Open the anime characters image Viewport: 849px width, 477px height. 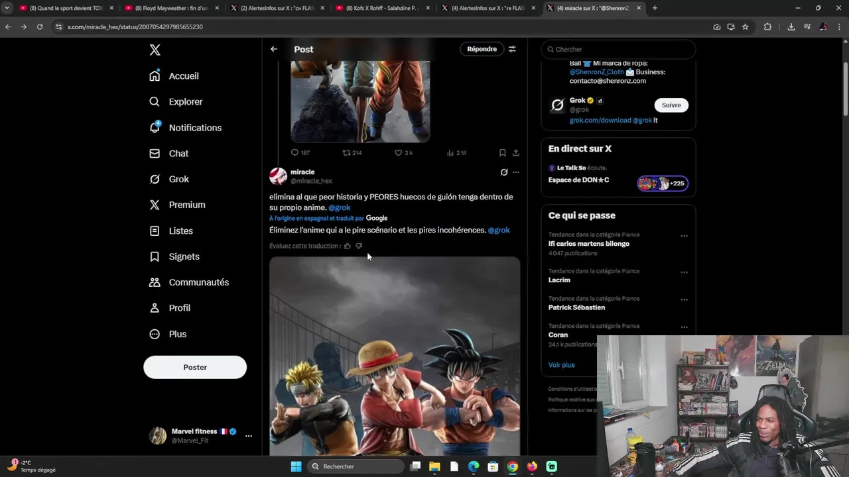395,356
